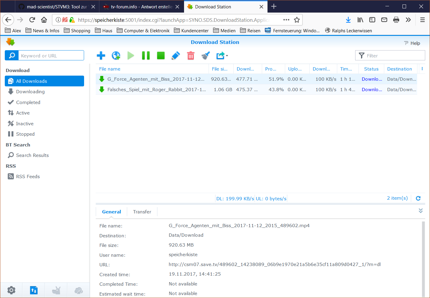430x298 pixels.
Task: Refresh list with the circular arrow icon
Action: point(418,198)
